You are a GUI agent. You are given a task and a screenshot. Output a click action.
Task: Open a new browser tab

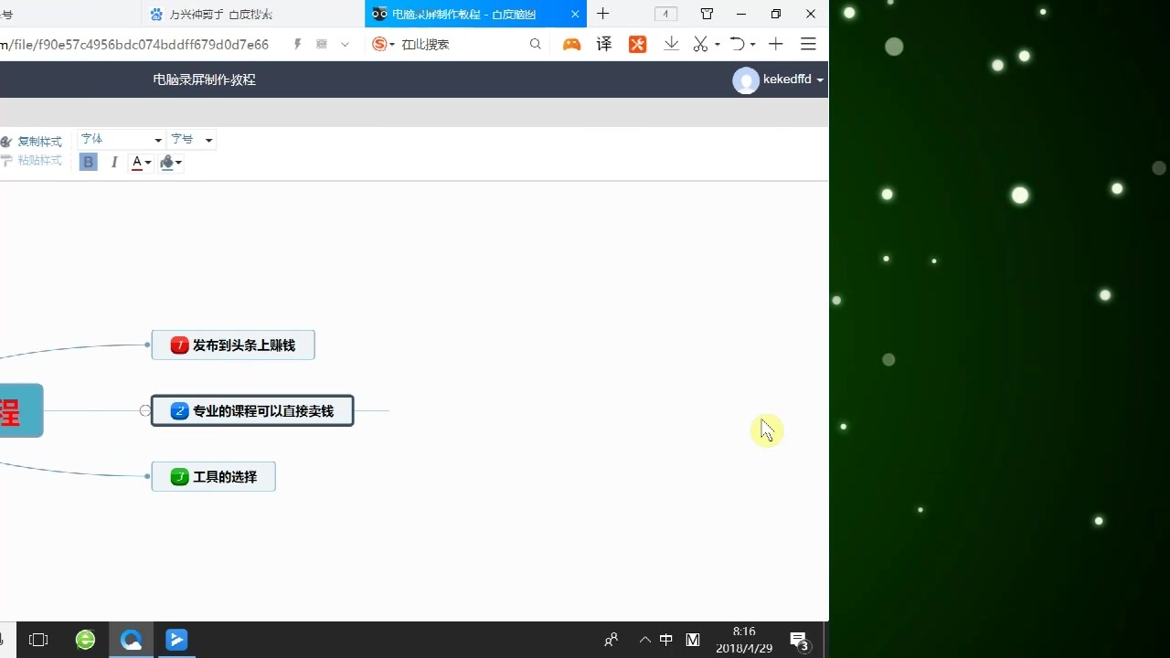click(602, 14)
